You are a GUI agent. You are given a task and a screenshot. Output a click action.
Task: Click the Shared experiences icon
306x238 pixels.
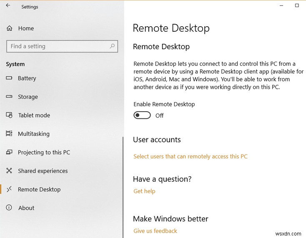[9, 170]
